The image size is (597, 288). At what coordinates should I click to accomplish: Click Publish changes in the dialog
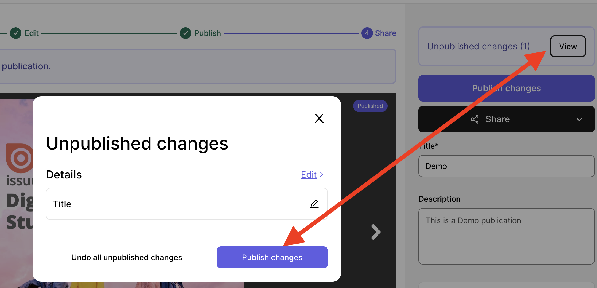(x=272, y=257)
